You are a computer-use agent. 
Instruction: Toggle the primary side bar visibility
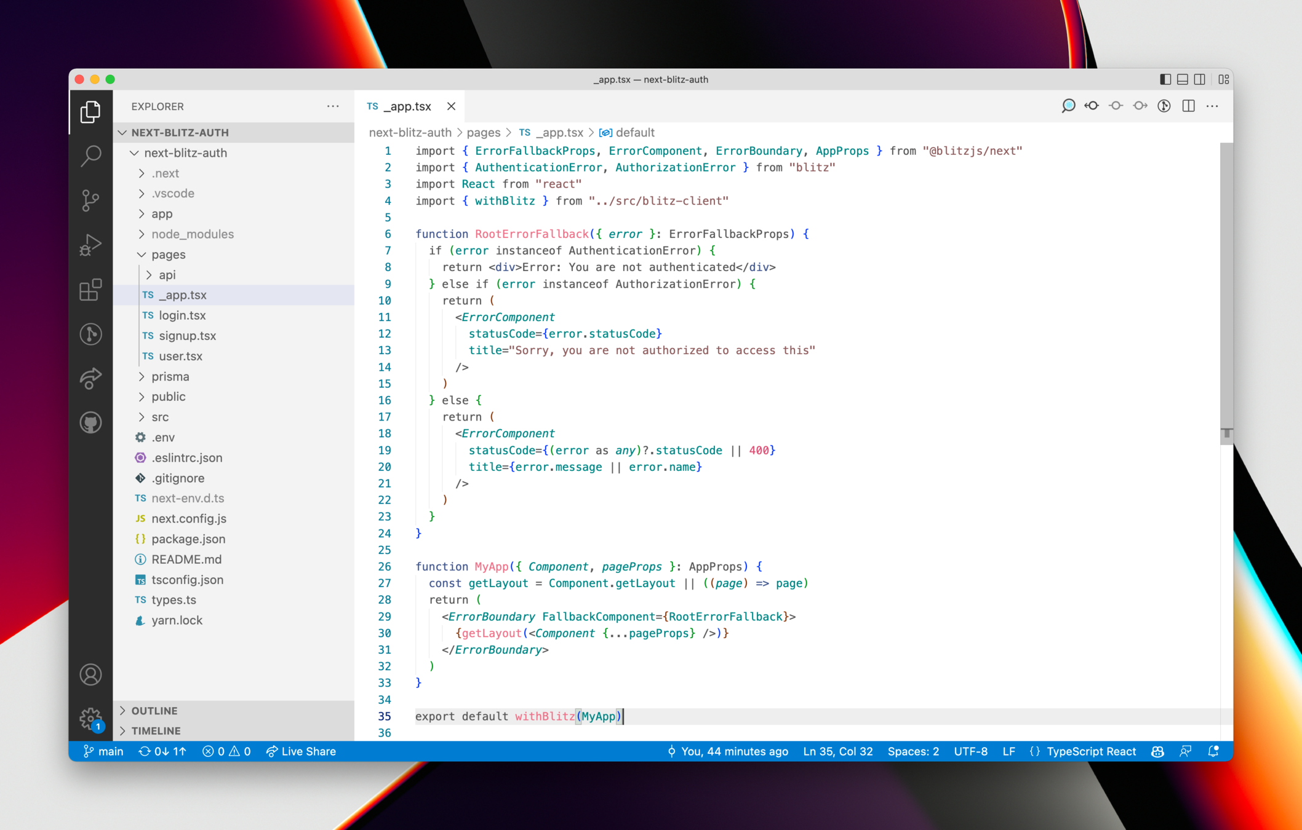[x=1165, y=79]
